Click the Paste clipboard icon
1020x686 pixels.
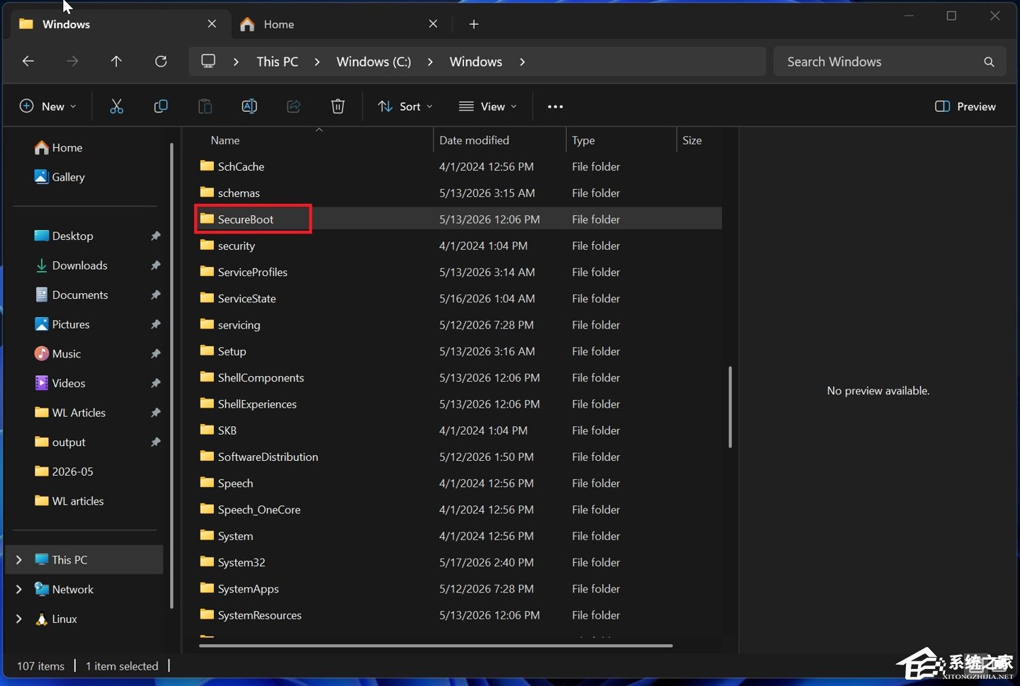(205, 106)
